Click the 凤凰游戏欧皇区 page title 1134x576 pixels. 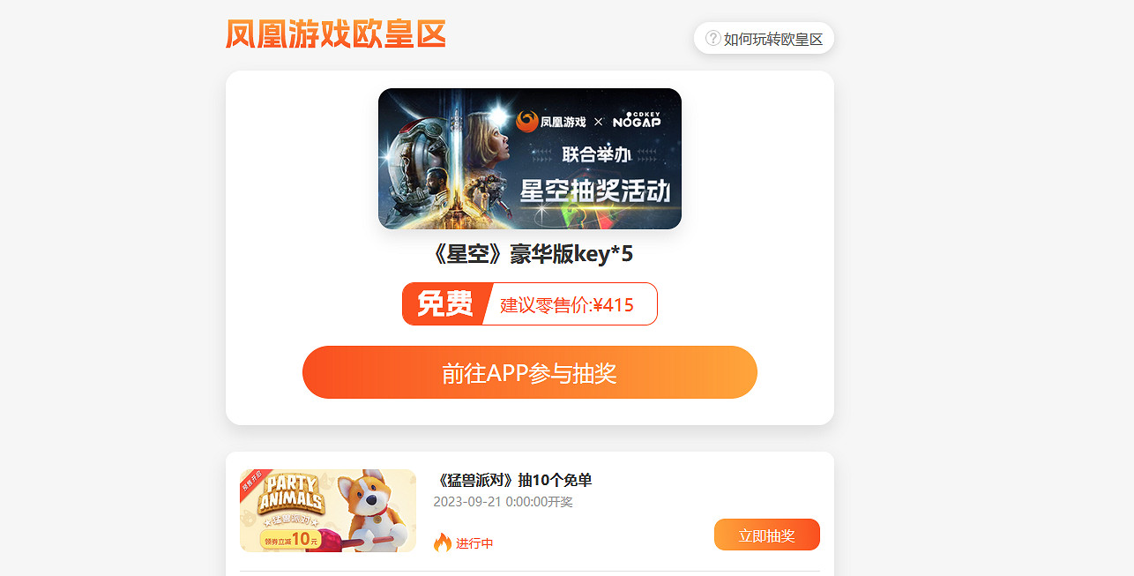click(x=336, y=34)
